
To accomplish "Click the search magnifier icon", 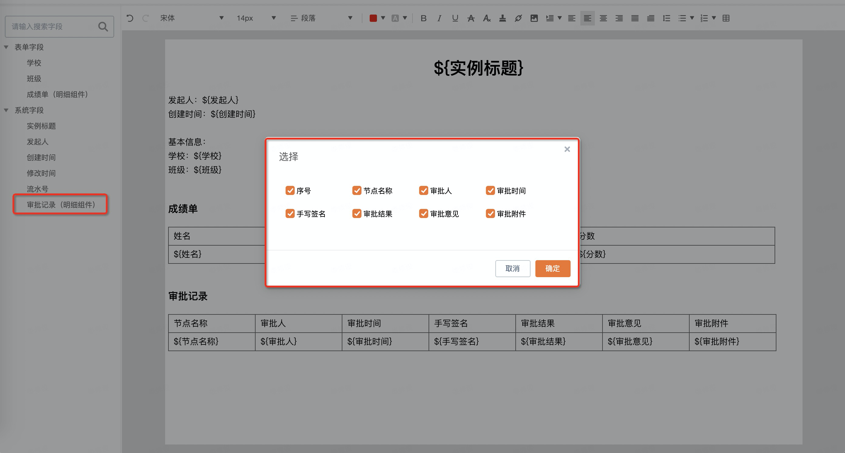I will coord(103,27).
